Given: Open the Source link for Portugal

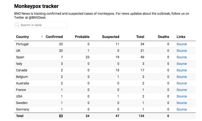Looking at the screenshot, I should click(x=182, y=44).
